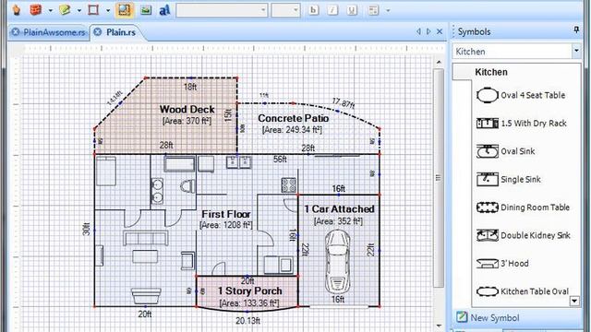Image resolution: width=591 pixels, height=332 pixels.
Task: Click the New Symbol button
Action: point(488,317)
